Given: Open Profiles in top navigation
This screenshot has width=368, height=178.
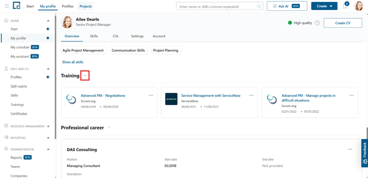Looking at the screenshot, I should click(67, 6).
